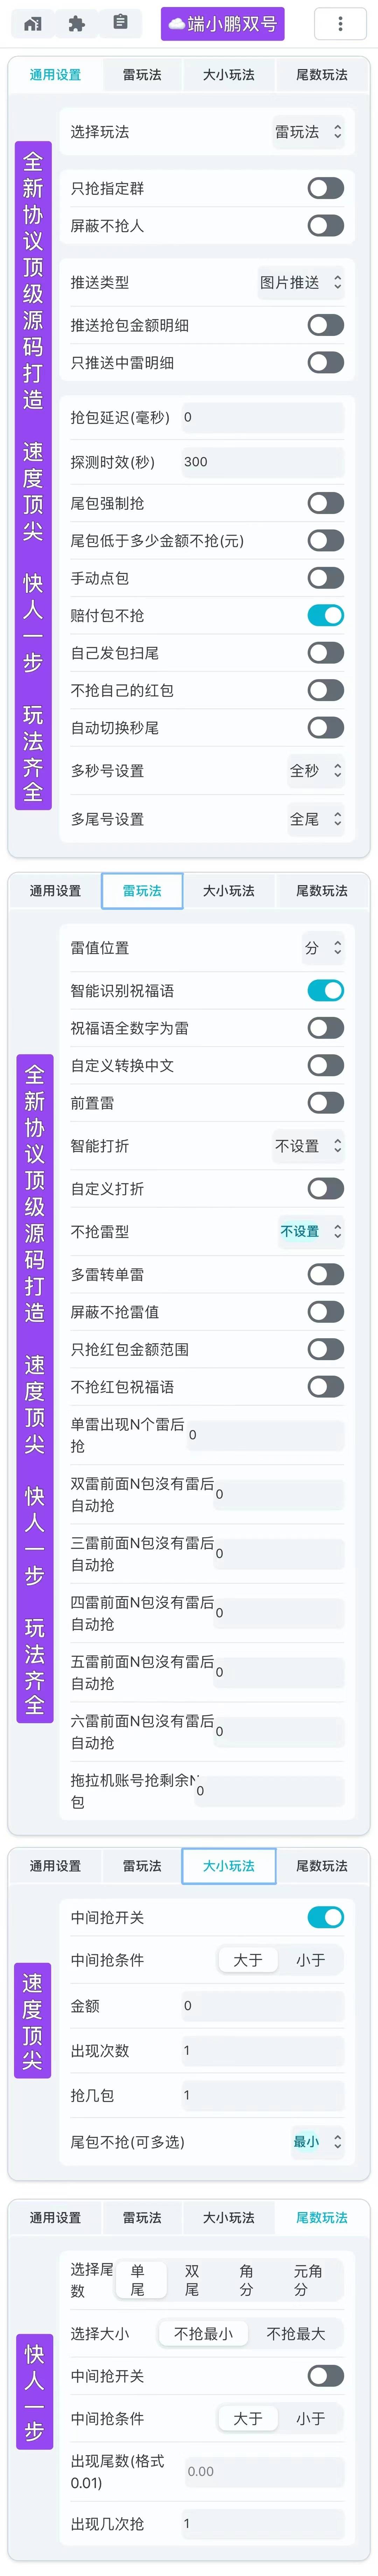Click the clipboard icon in top bar
The image size is (378, 2576).
[x=120, y=22]
